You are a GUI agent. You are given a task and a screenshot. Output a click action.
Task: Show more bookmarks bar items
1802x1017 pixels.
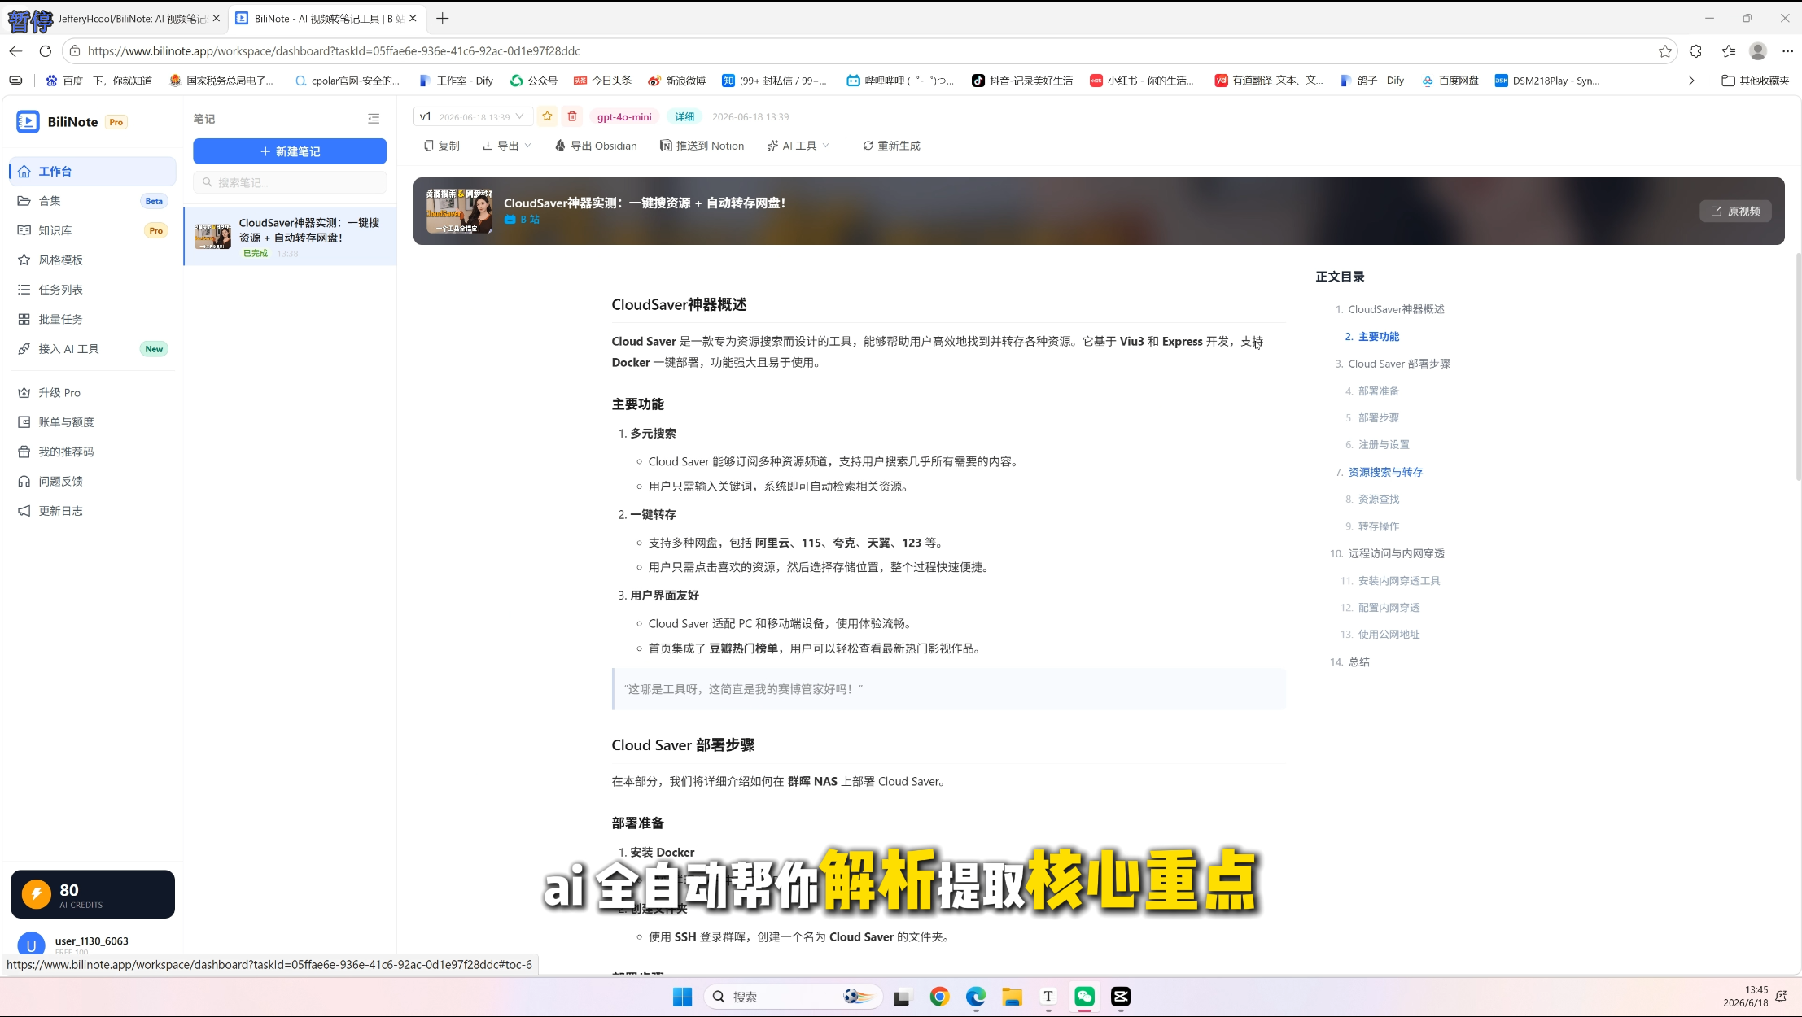point(1690,81)
